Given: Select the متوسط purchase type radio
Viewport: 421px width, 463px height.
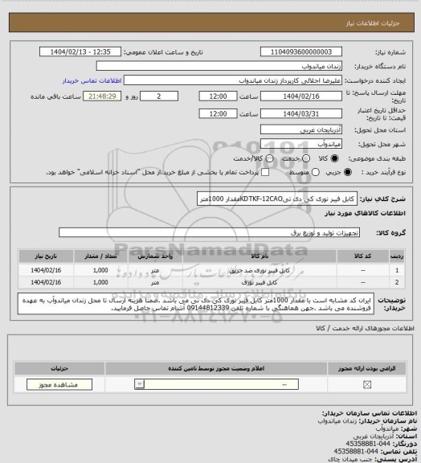Looking at the screenshot, I should (316, 172).
